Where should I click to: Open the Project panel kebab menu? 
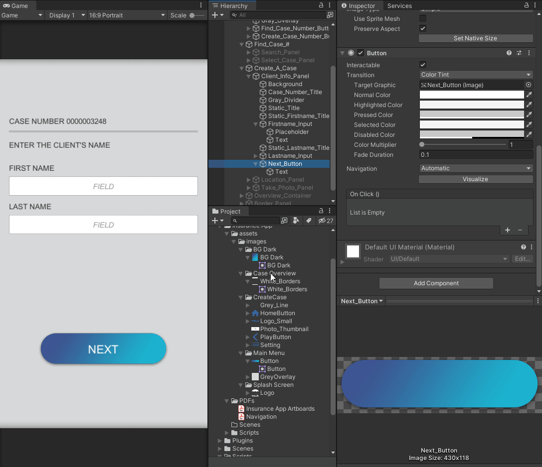[330, 211]
